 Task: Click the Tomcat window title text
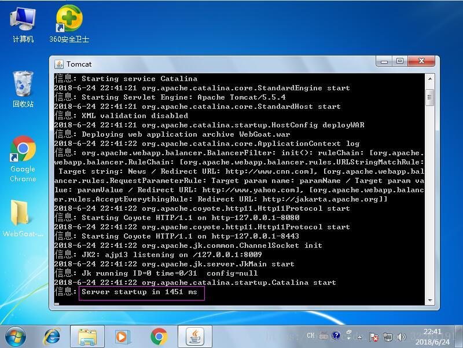click(x=79, y=64)
